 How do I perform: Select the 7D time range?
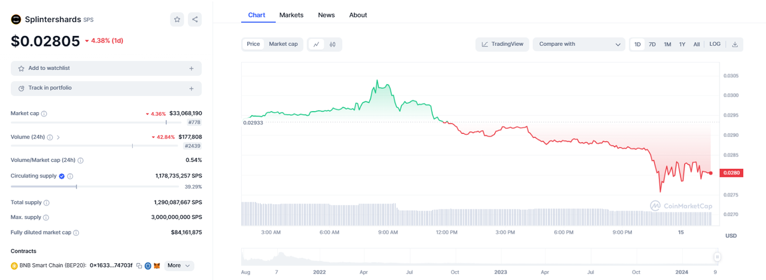pos(652,44)
